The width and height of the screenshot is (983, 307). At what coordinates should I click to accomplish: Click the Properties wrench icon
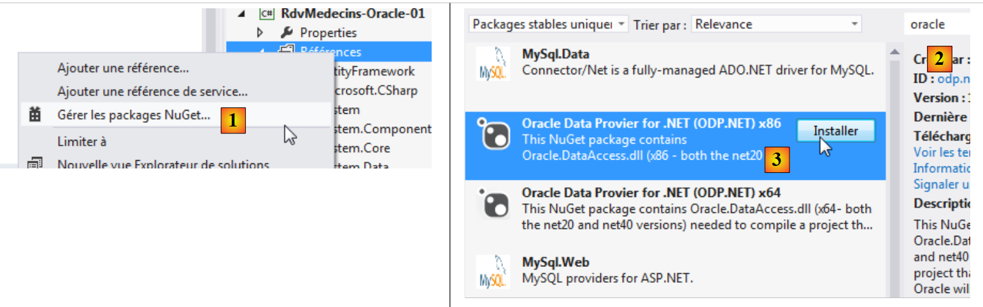click(x=286, y=32)
